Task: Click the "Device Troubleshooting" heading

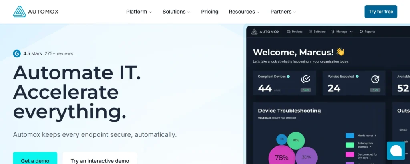Action: tap(289, 111)
